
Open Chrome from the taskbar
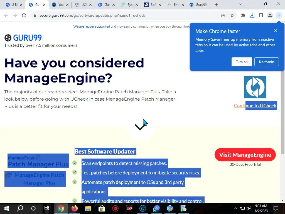click(x=61, y=208)
